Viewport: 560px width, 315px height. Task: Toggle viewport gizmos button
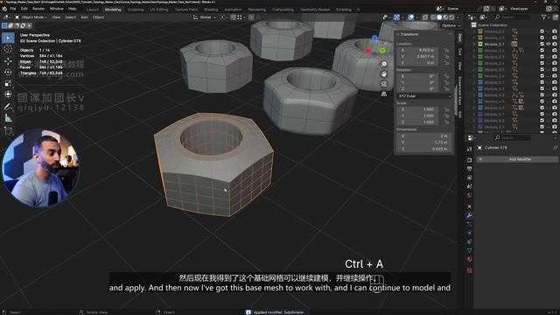click(x=396, y=17)
